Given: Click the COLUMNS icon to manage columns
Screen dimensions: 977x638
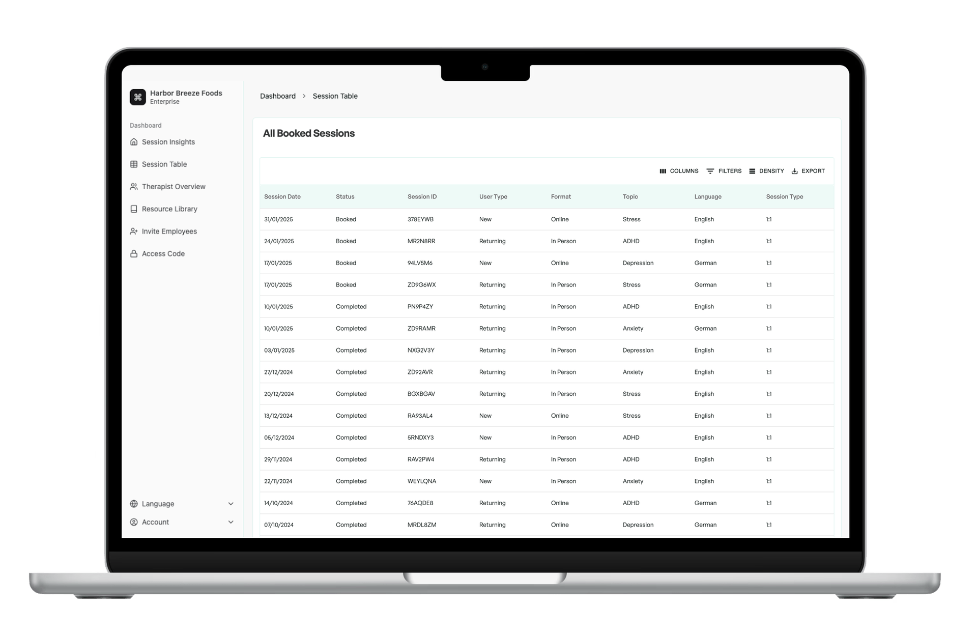Looking at the screenshot, I should (662, 170).
